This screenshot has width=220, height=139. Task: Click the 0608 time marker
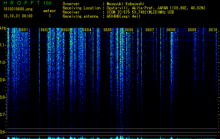point(171,30)
